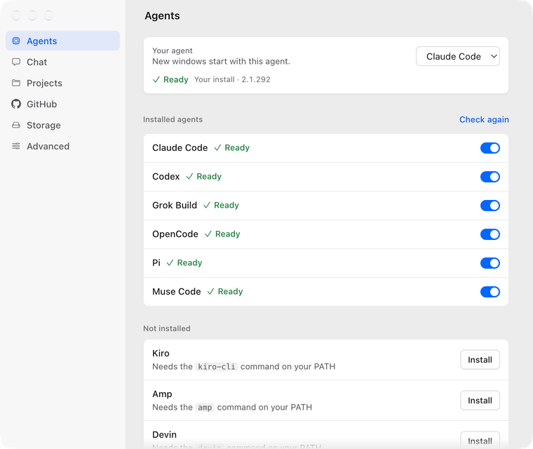Viewport: 533px width, 449px height.
Task: Install the Amp agent
Action: [480, 401]
